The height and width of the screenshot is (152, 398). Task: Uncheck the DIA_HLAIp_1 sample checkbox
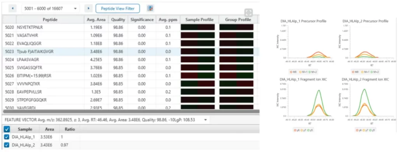point(7,137)
